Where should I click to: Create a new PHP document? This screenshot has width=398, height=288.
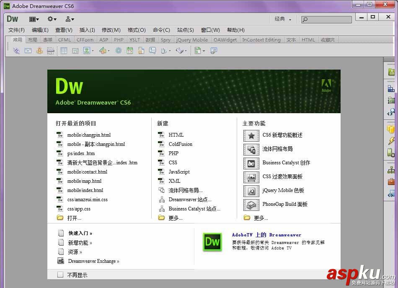point(173,153)
